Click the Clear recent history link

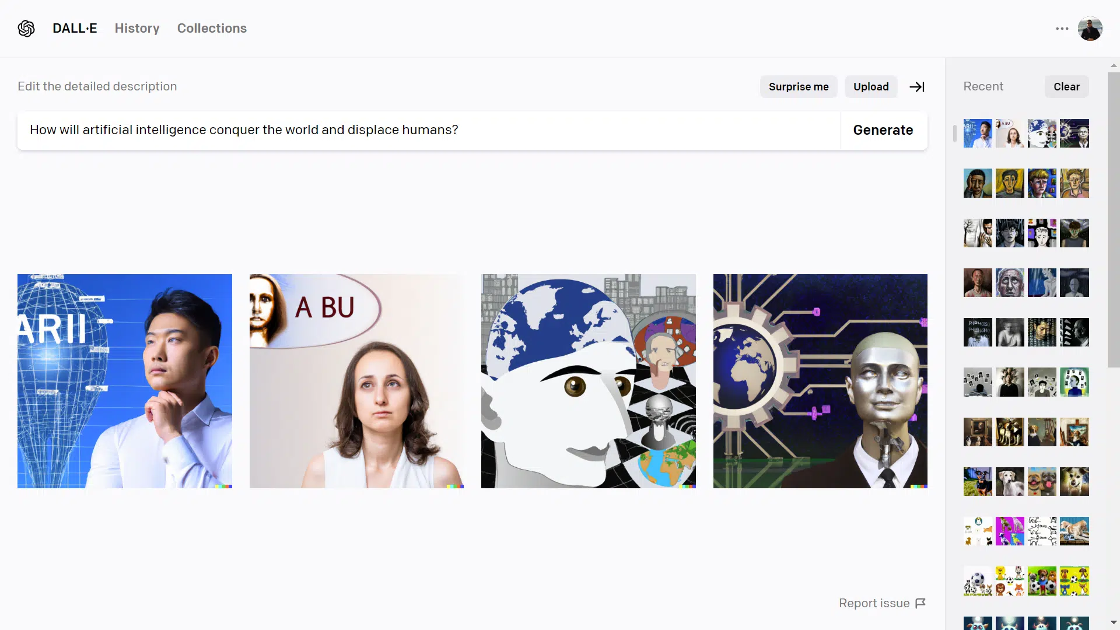click(x=1066, y=85)
